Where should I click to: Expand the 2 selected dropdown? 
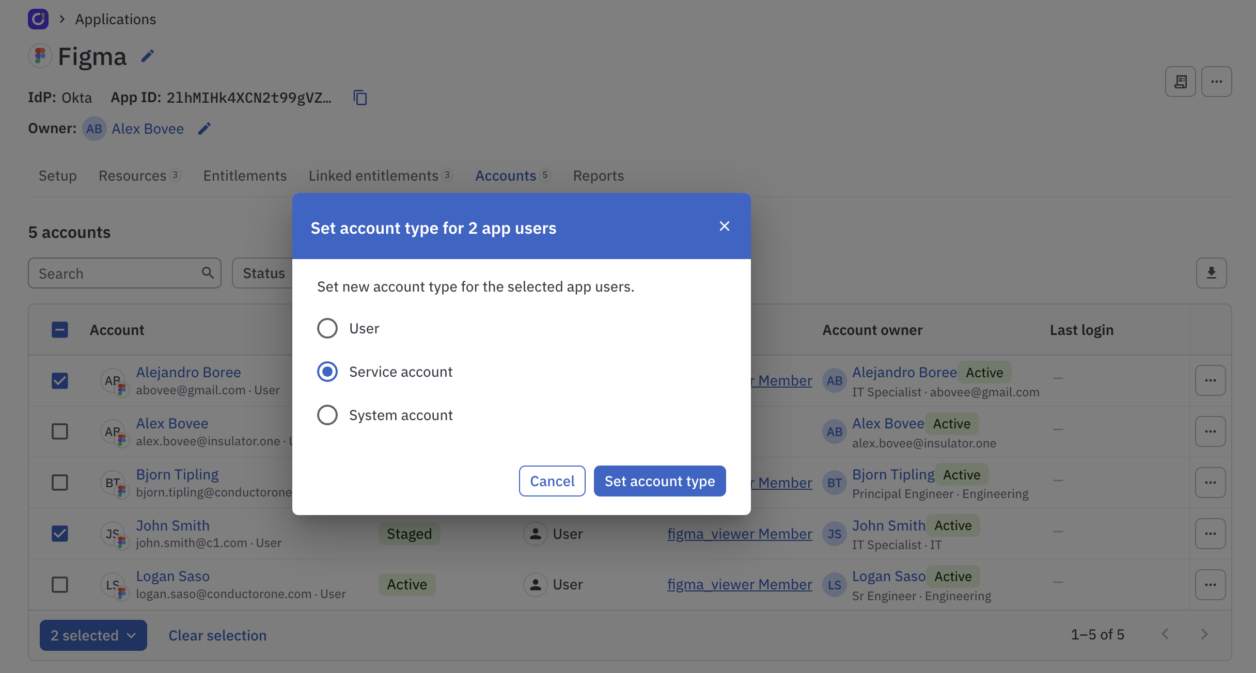[93, 635]
